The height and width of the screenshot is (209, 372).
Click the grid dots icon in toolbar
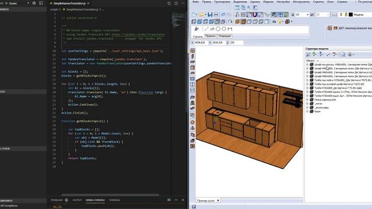(243, 15)
